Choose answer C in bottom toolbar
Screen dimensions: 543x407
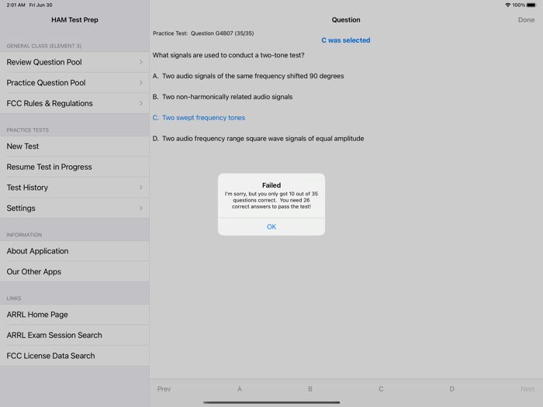pyautogui.click(x=381, y=389)
